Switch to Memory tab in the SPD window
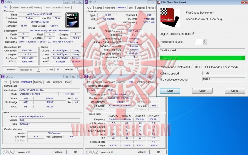The image size is (248, 155). coord(121,82)
